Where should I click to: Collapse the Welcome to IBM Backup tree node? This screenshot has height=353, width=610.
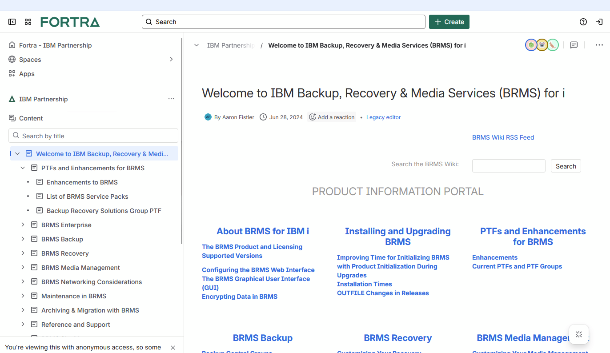(17, 153)
